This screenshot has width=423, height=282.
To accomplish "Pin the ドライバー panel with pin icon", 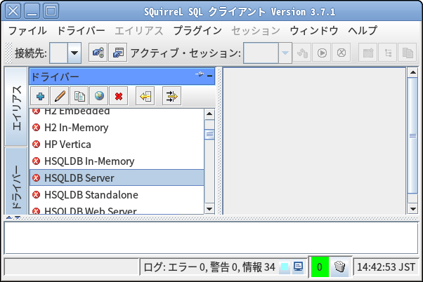I will 200,74.
